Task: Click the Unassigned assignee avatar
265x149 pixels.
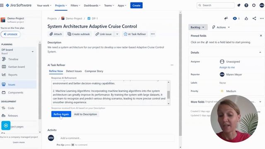Action: click(222, 62)
